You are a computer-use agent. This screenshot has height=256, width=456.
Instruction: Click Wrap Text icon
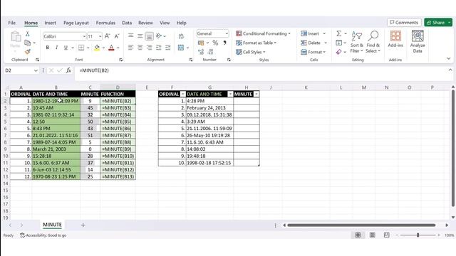tap(181, 36)
